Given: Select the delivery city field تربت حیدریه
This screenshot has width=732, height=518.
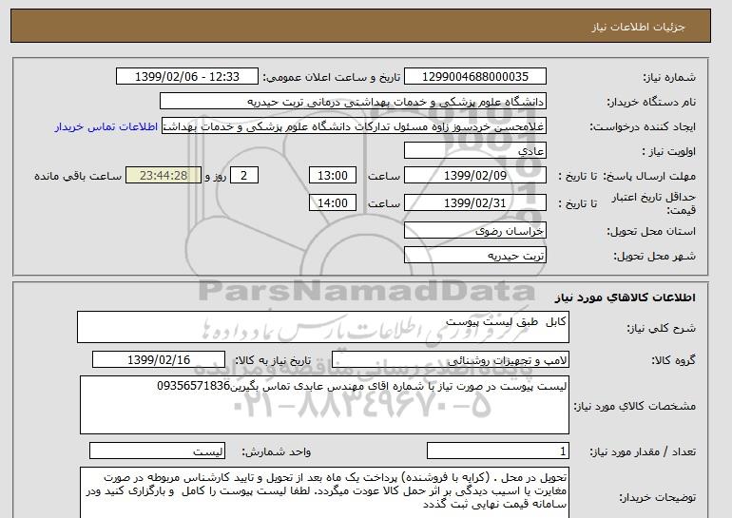Looking at the screenshot, I should point(475,256).
